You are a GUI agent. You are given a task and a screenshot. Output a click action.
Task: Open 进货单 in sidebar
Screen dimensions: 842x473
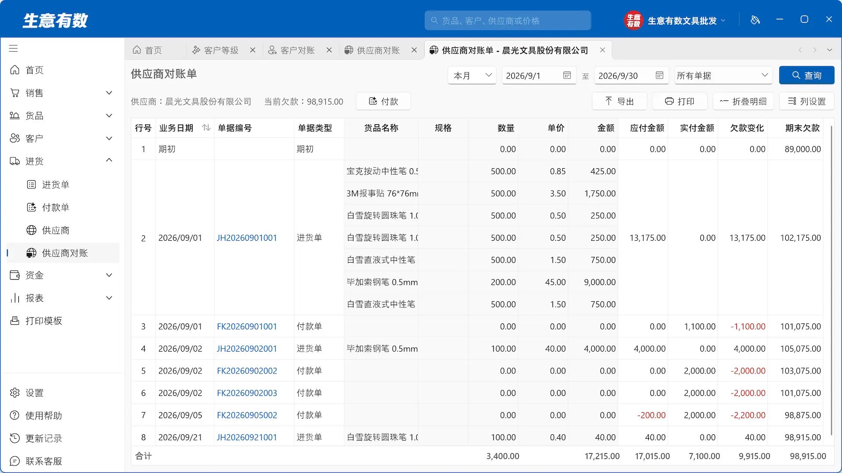[63, 185]
